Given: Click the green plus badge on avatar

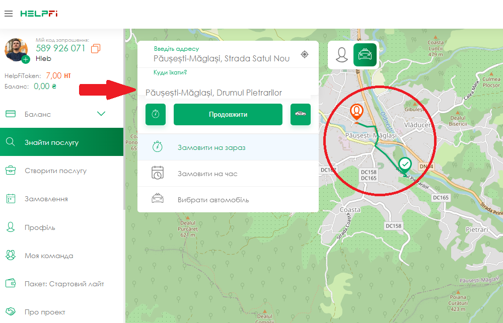Looking at the screenshot, I should click(26, 59).
